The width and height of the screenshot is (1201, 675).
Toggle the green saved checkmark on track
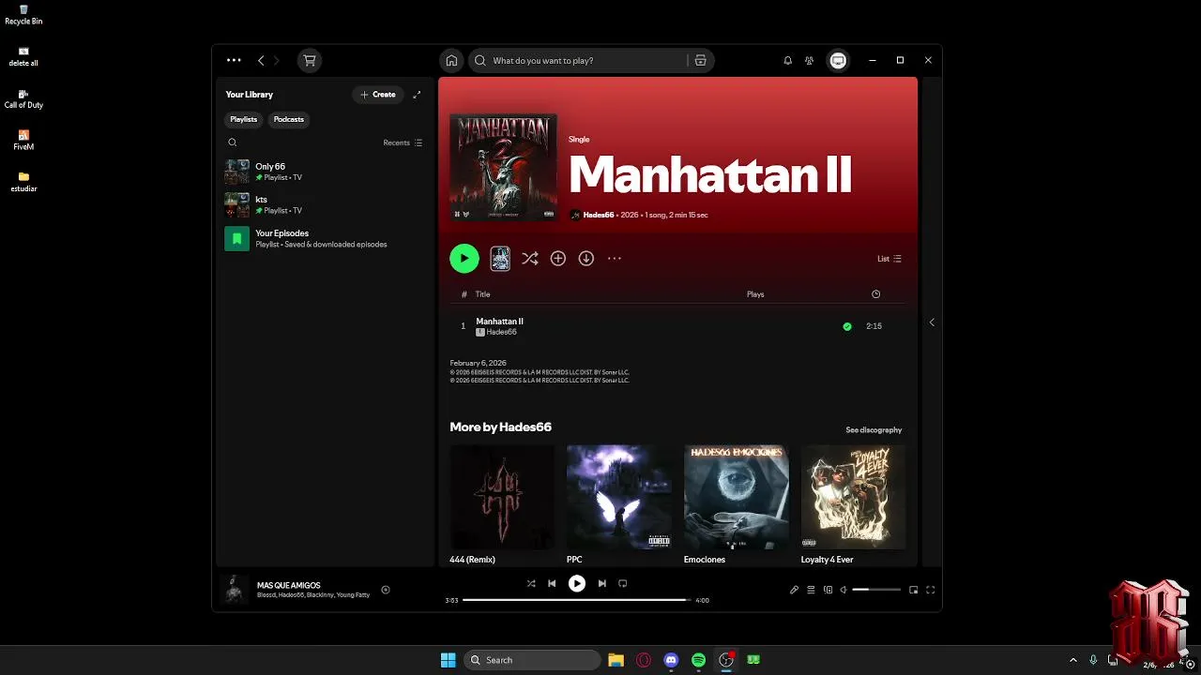click(x=847, y=326)
